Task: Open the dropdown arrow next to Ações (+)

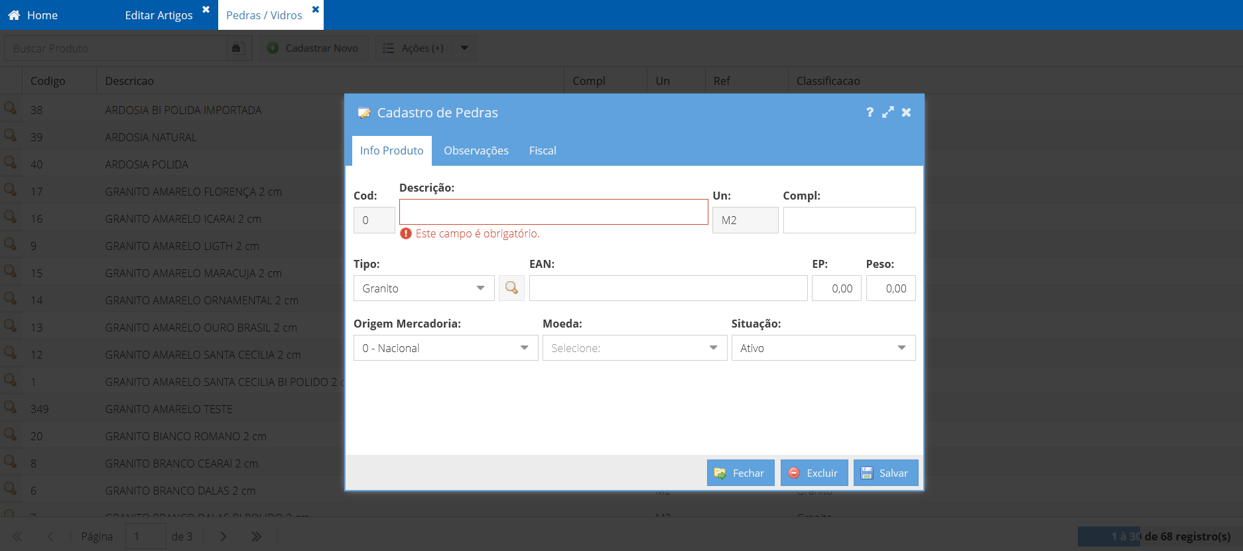Action: click(x=464, y=48)
